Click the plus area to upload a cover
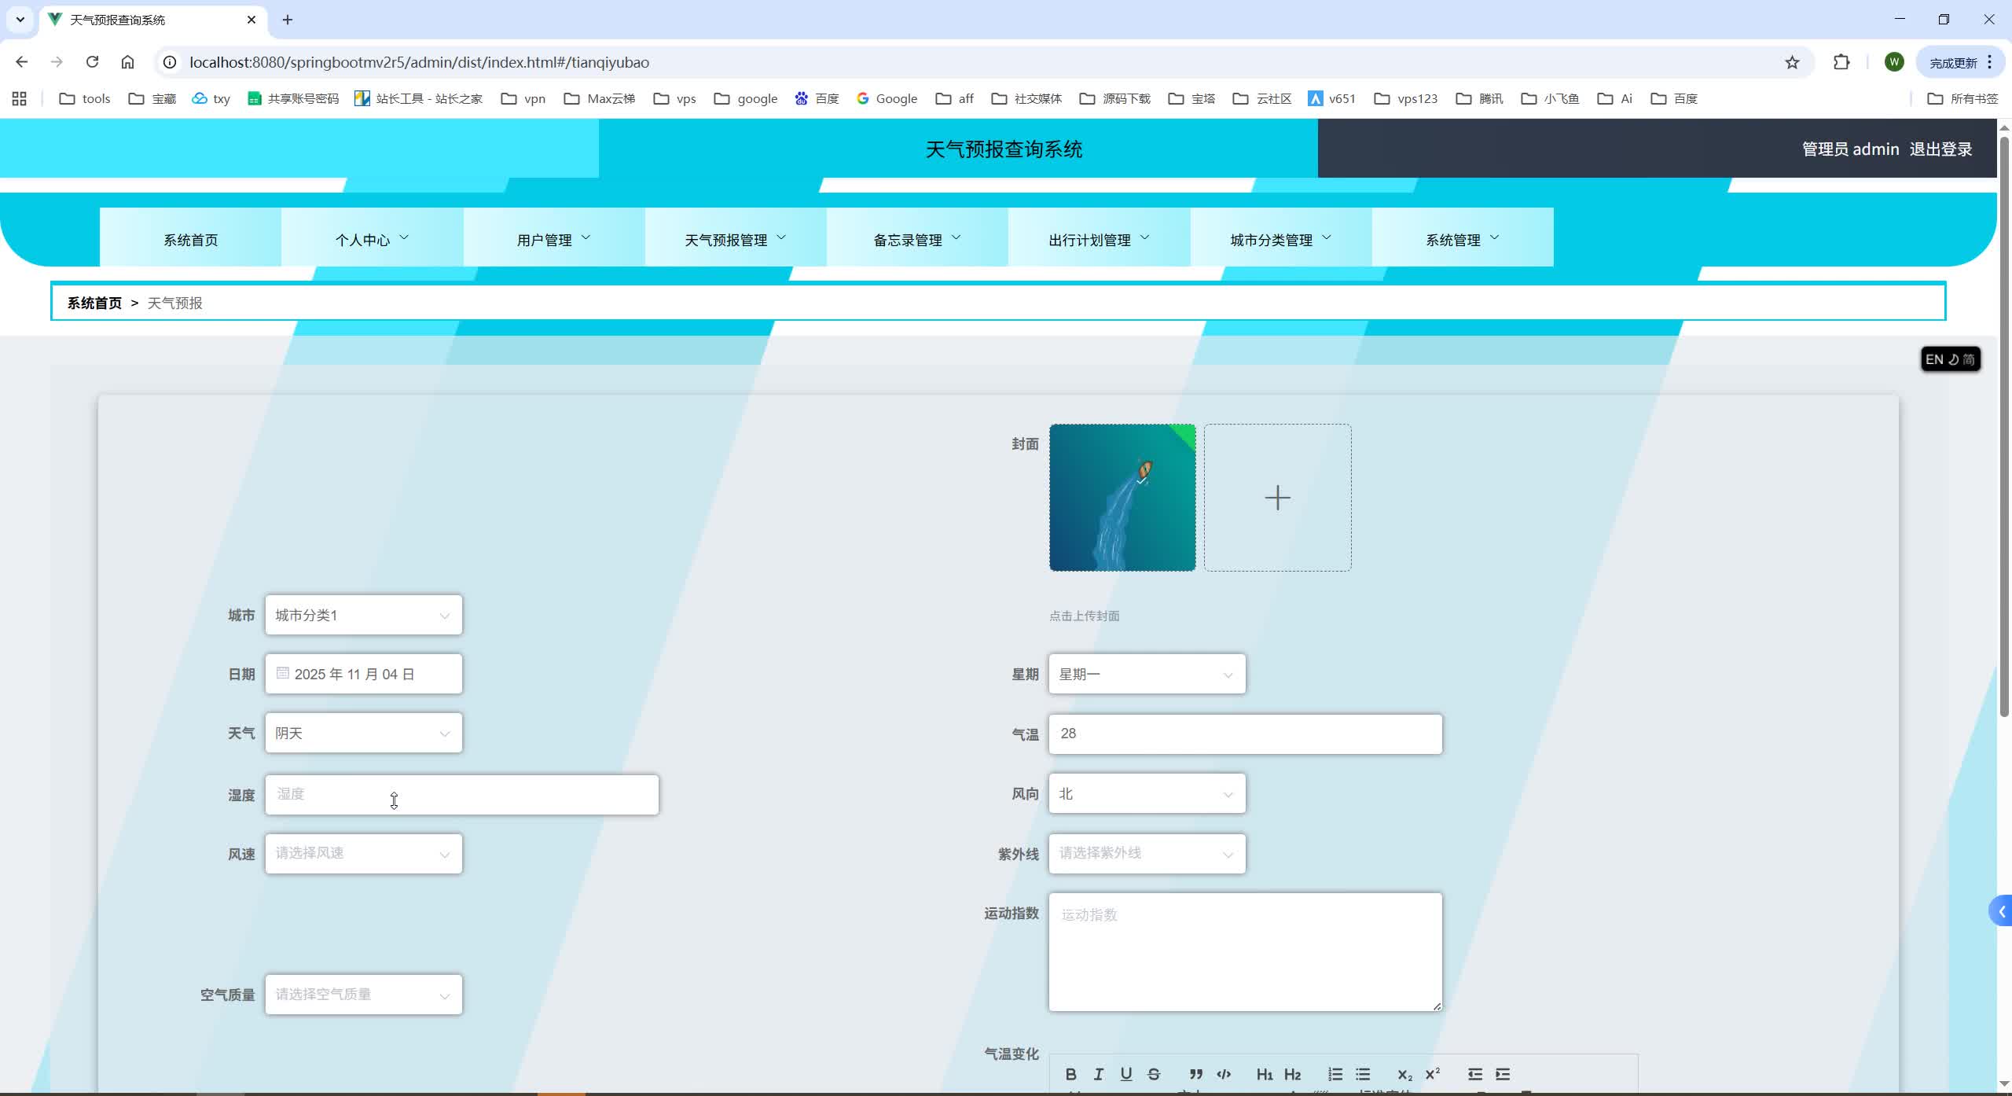2012x1096 pixels. 1277,497
